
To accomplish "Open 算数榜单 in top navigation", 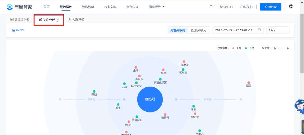I will click(88, 7).
